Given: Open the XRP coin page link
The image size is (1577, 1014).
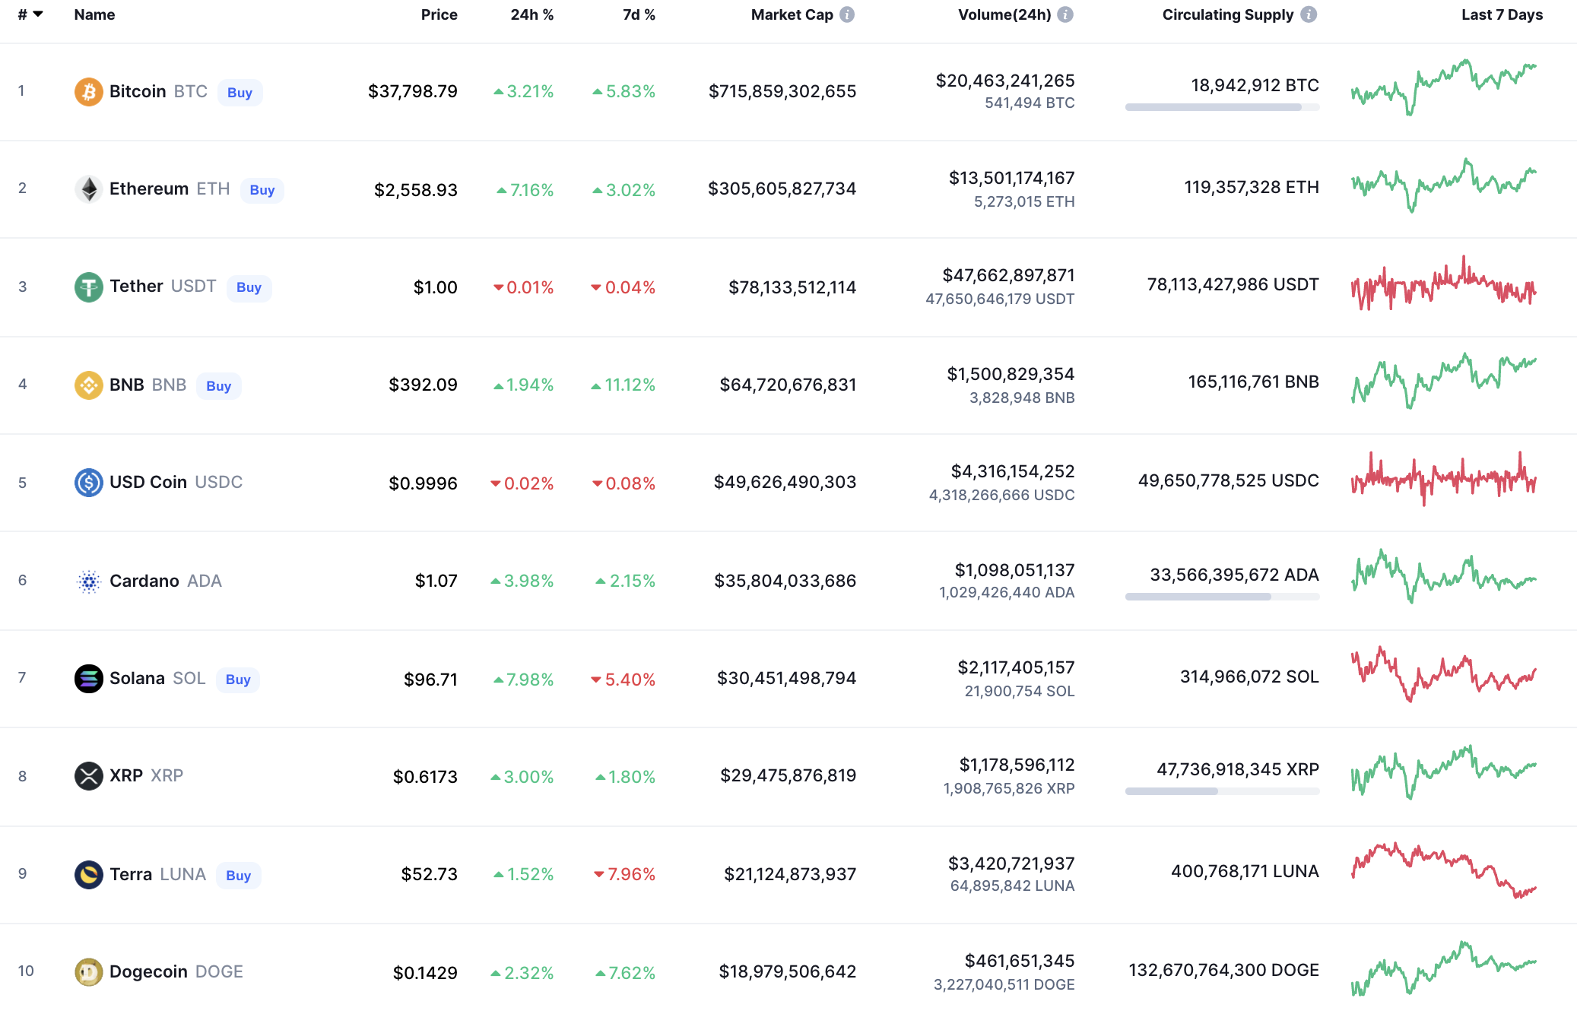Looking at the screenshot, I should [126, 776].
